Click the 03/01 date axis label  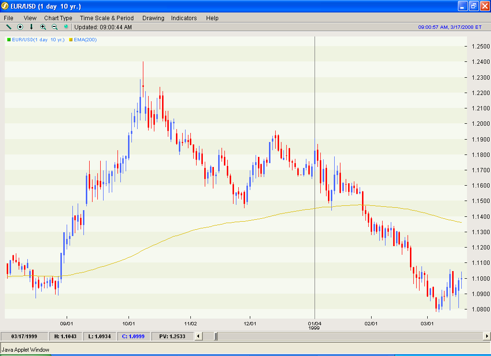pyautogui.click(x=427, y=324)
